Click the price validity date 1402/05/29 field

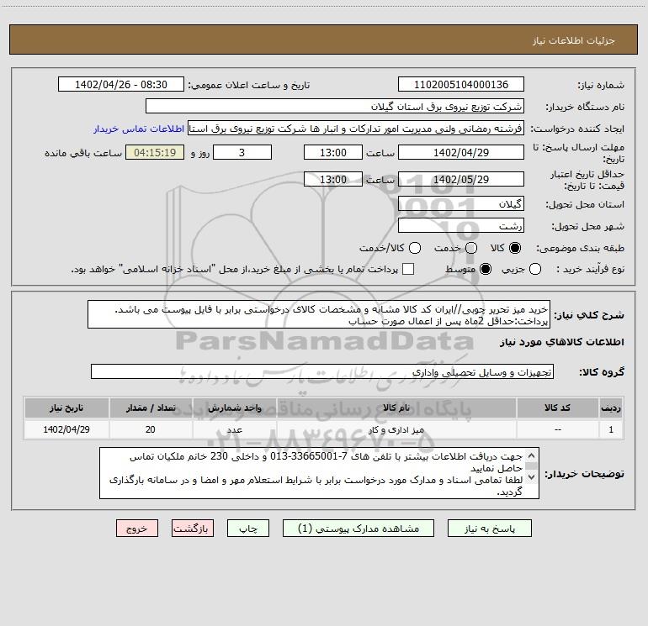click(x=461, y=180)
